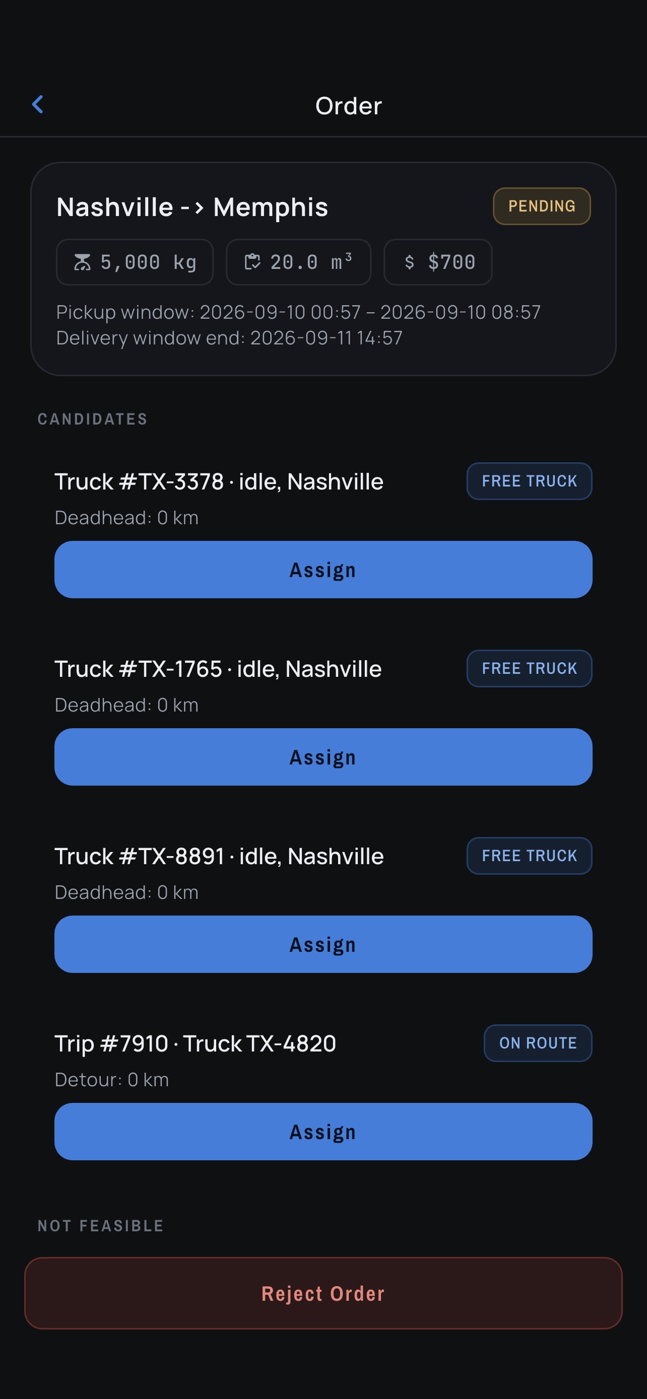Assign order to Truck TX-3378
647x1399 pixels.
323,570
